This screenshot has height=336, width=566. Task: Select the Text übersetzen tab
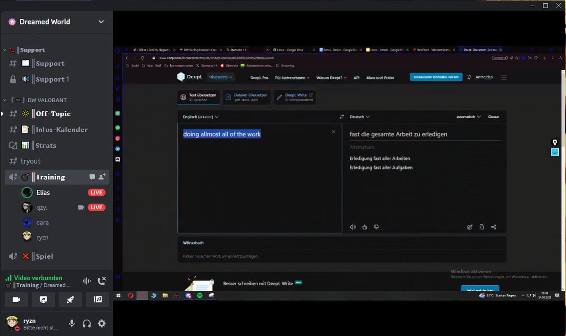point(199,97)
